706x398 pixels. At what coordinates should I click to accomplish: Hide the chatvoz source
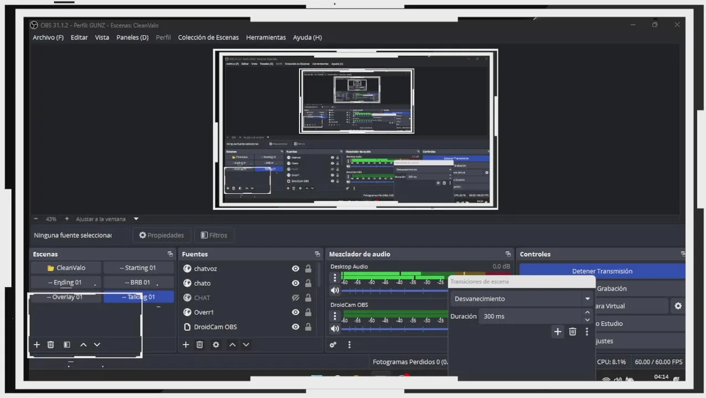(296, 269)
